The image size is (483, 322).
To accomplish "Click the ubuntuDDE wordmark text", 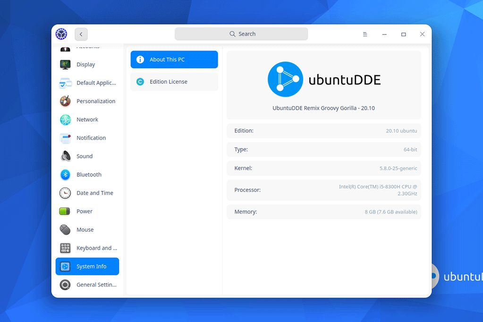I will [344, 80].
